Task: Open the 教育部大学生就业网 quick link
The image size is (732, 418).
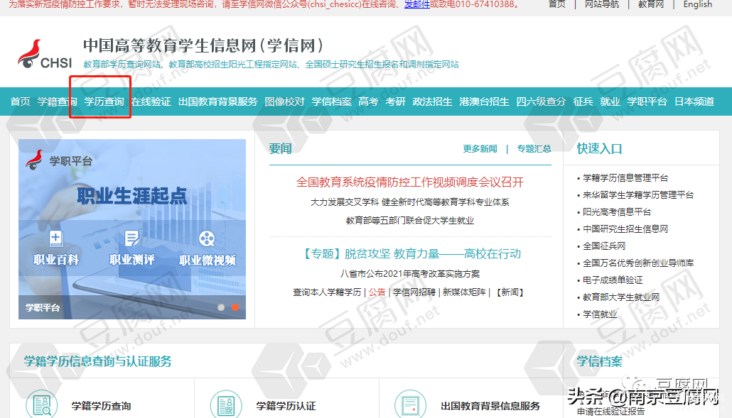Action: point(621,297)
